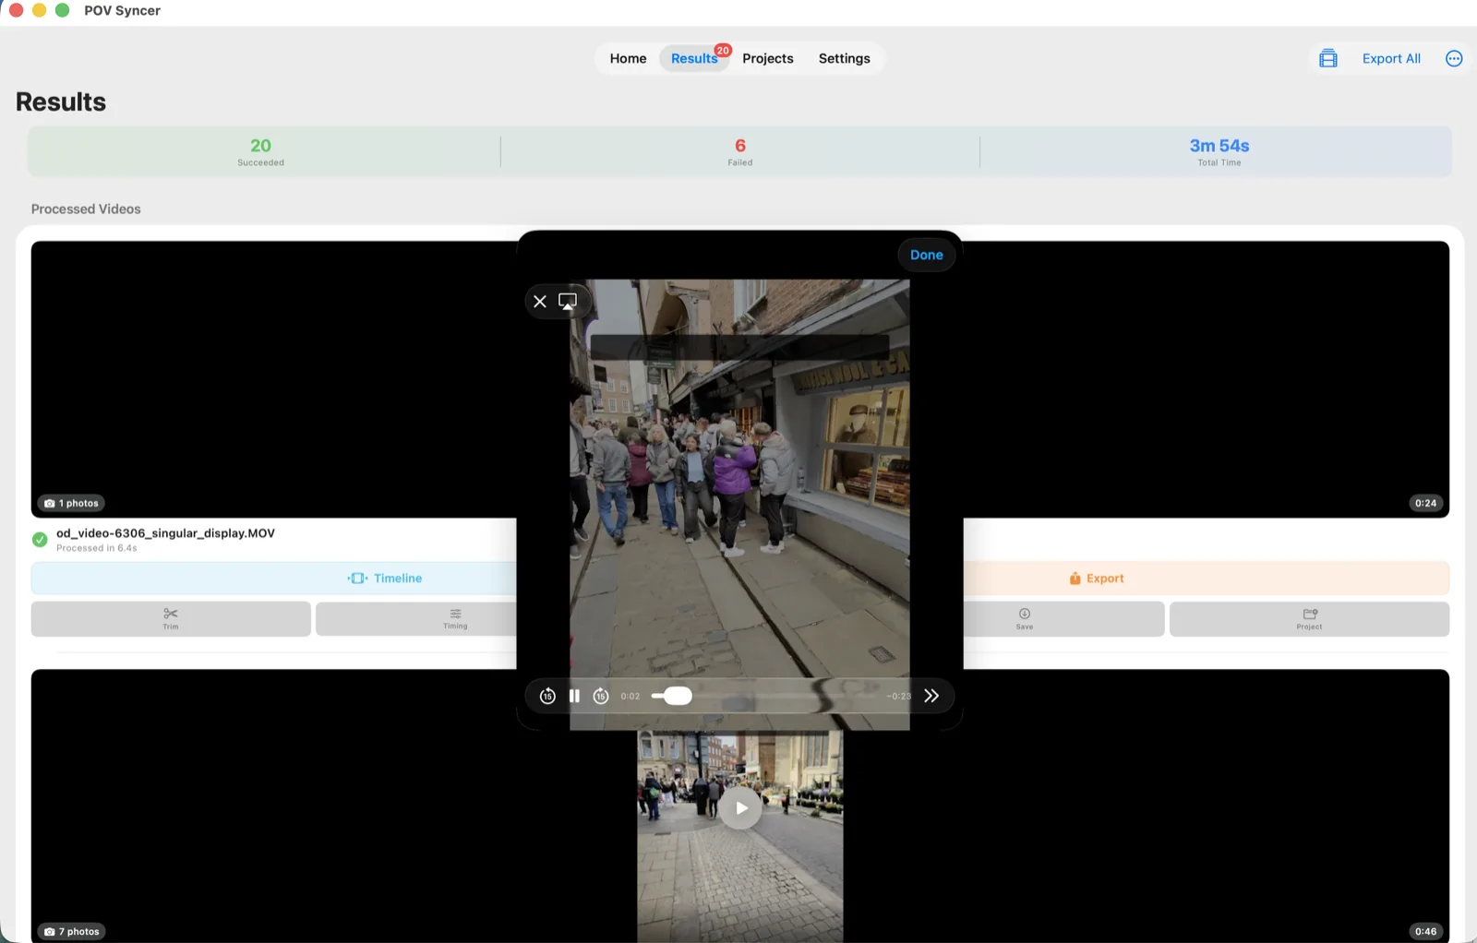The width and height of the screenshot is (1477, 943).
Task: Switch to the Settings tab
Action: coord(844,58)
